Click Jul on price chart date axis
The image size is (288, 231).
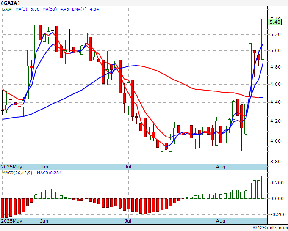[x=128, y=167]
